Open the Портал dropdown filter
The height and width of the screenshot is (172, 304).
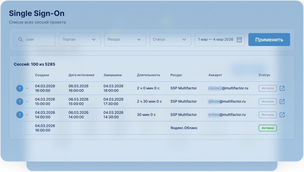pyautogui.click(x=80, y=39)
